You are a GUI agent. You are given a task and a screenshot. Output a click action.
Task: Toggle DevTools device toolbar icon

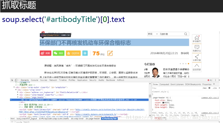click(16, 80)
